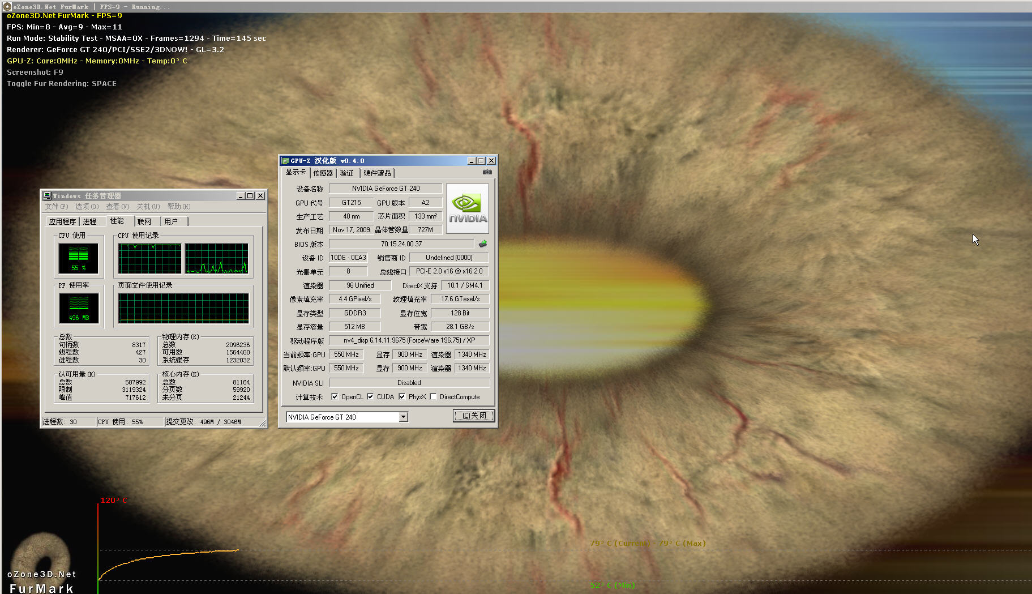Click the oZone3D.Net FurMark logo
This screenshot has height=594, width=1032.
tap(41, 563)
